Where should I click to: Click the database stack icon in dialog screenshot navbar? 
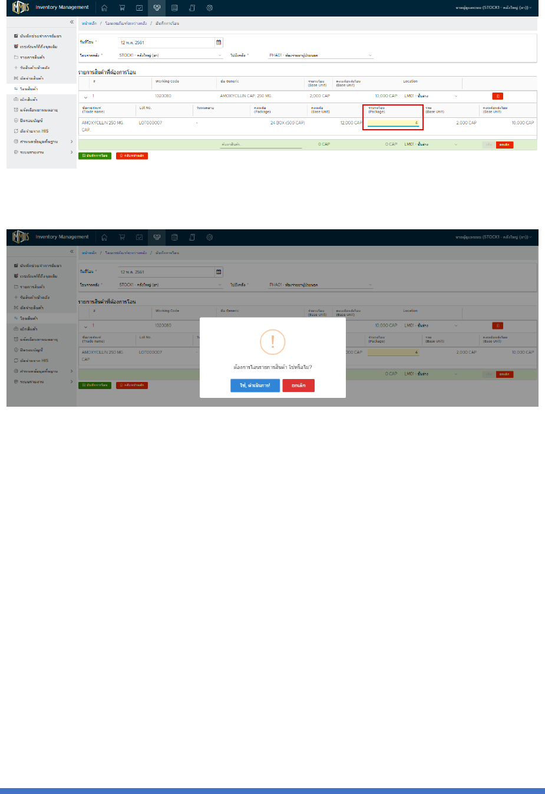pos(174,237)
